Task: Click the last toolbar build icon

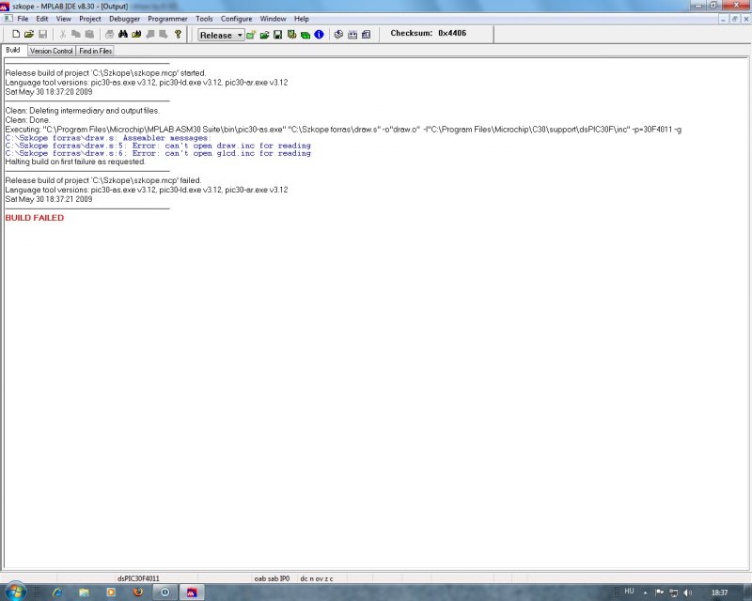Action: click(x=366, y=35)
